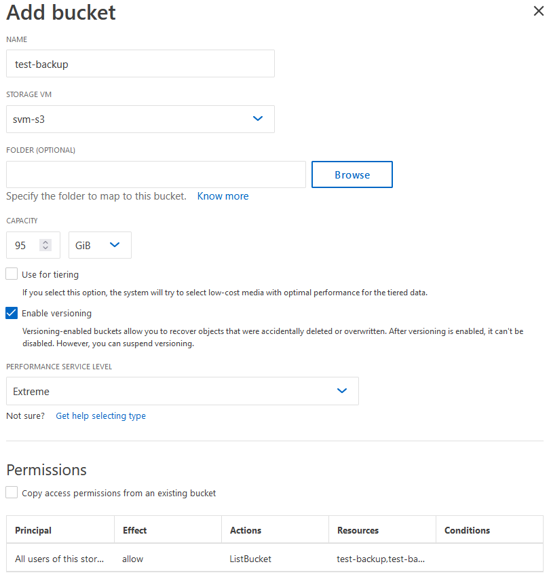Click the Actions column header
The width and height of the screenshot is (549, 575).
[246, 530]
